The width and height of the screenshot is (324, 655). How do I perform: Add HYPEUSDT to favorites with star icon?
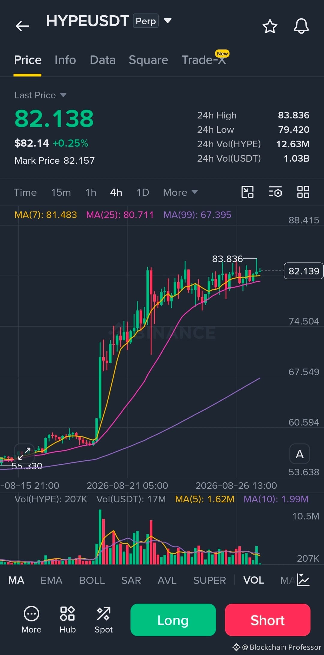click(270, 26)
